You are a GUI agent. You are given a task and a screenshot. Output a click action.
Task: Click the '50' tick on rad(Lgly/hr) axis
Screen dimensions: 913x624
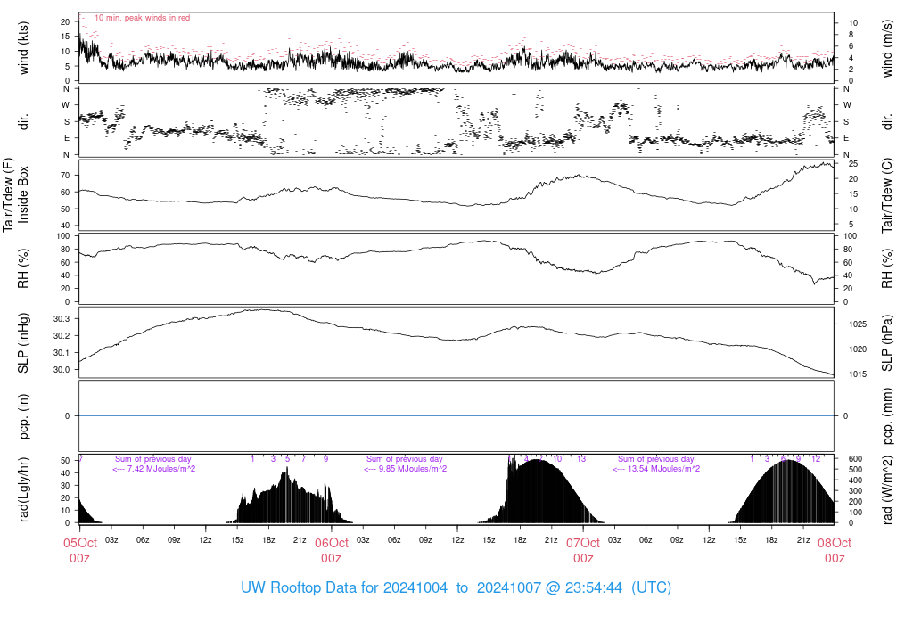[x=64, y=461]
